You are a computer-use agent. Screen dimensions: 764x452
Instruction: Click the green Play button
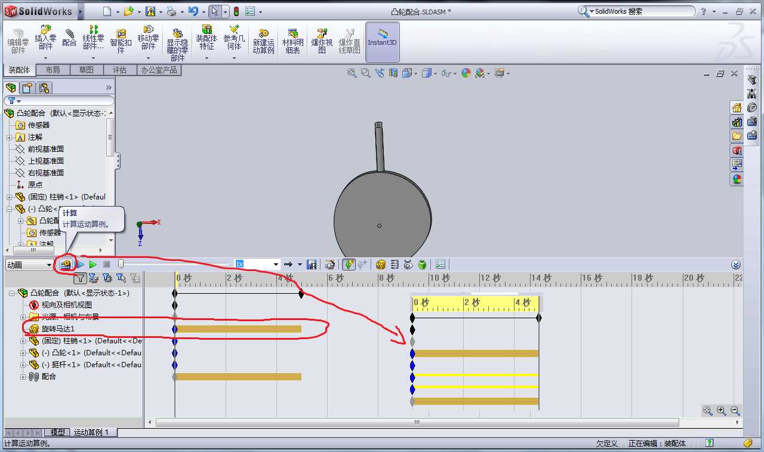[93, 264]
